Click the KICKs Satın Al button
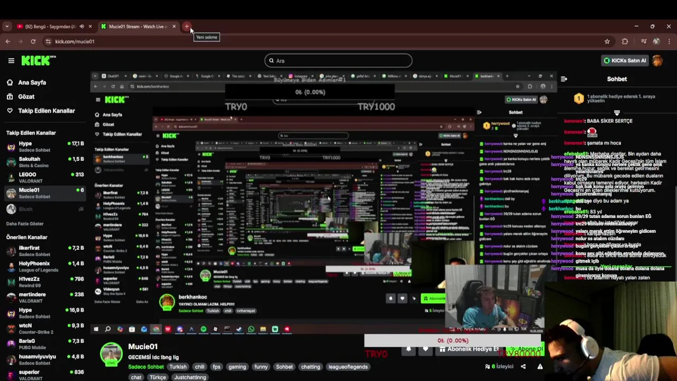 tap(625, 61)
